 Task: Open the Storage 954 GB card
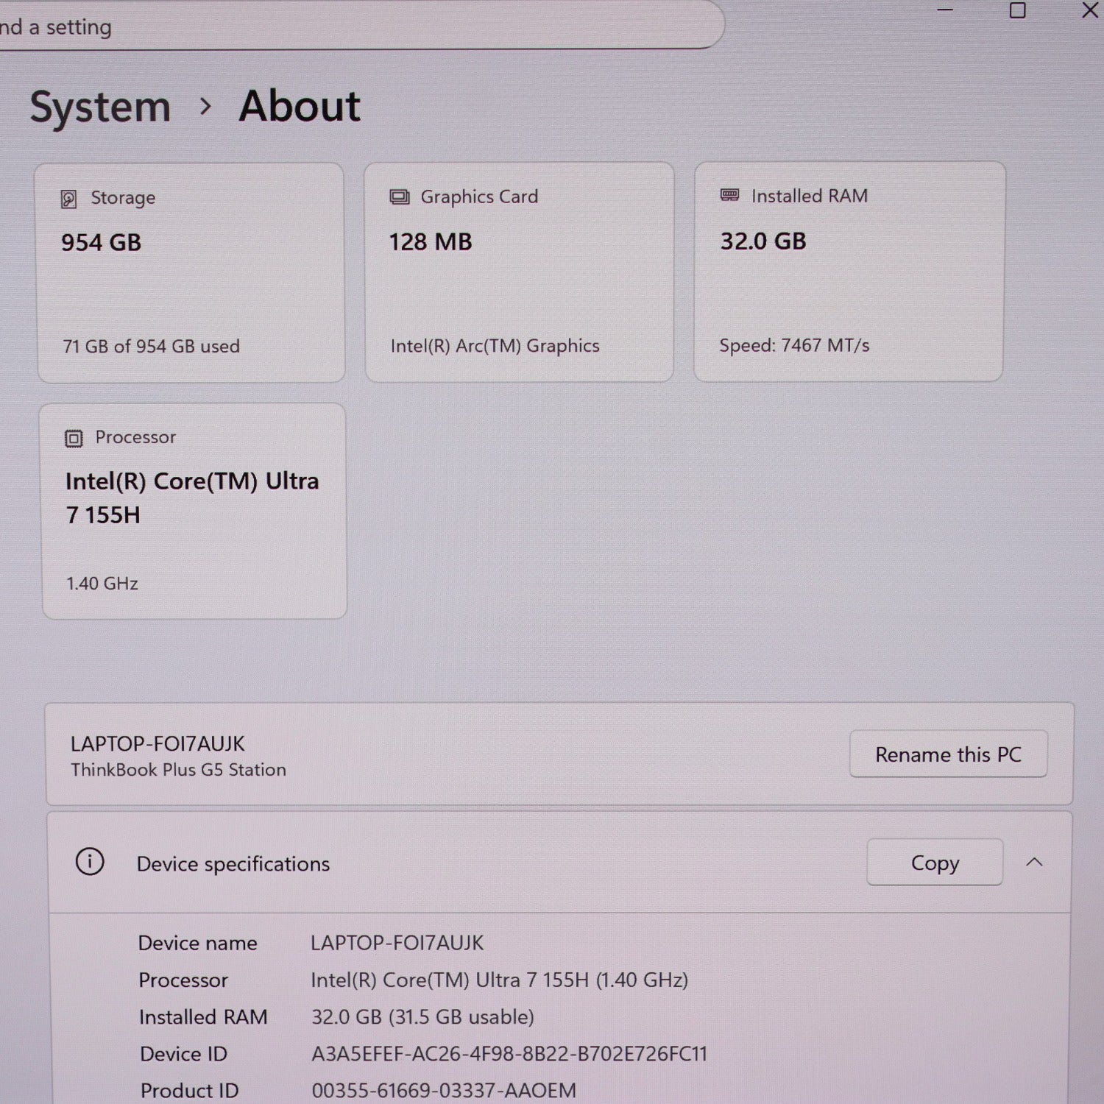(191, 273)
